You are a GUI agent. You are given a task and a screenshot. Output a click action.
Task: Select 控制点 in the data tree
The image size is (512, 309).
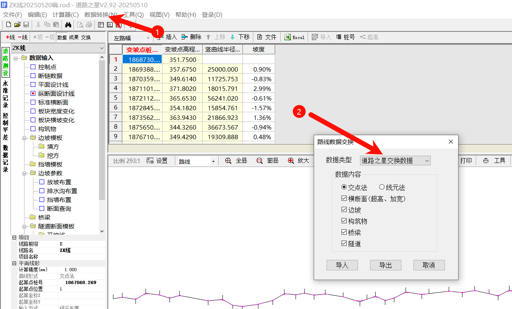(47, 67)
